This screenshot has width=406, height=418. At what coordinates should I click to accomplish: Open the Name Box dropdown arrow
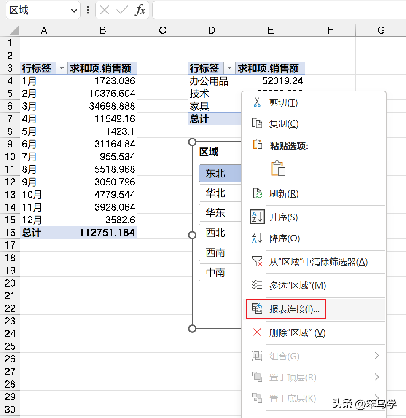click(74, 11)
